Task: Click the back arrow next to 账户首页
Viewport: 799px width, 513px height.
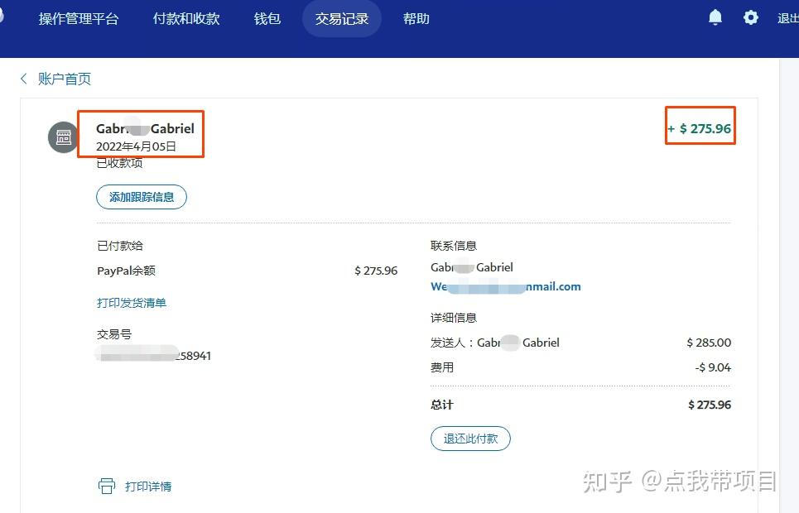Action: (23, 79)
